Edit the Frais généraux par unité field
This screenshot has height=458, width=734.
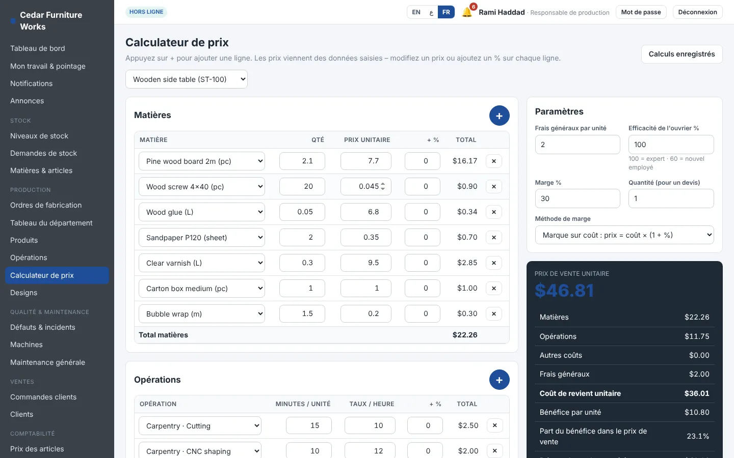pos(578,145)
